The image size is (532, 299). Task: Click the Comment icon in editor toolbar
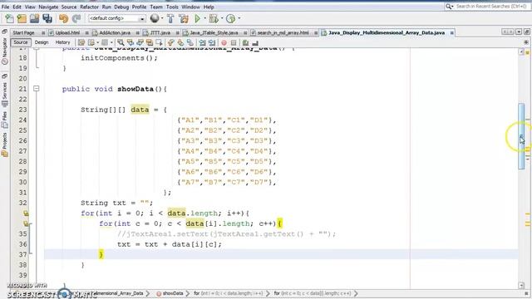point(245,42)
